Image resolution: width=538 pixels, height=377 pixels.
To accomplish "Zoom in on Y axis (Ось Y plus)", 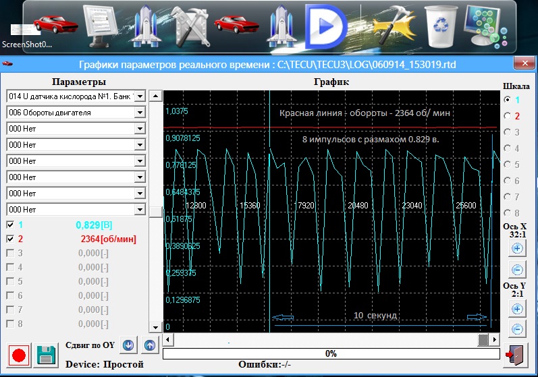I will 517,308.
